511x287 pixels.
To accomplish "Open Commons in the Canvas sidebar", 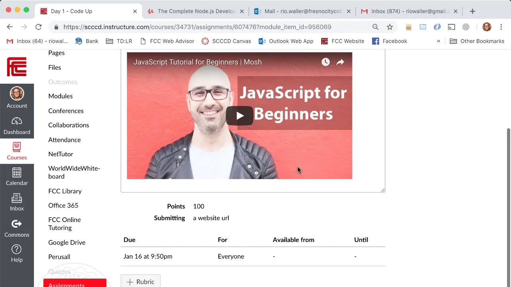I will point(17,228).
